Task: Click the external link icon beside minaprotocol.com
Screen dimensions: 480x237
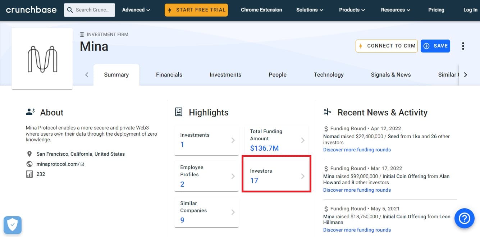Action: pyautogui.click(x=82, y=164)
